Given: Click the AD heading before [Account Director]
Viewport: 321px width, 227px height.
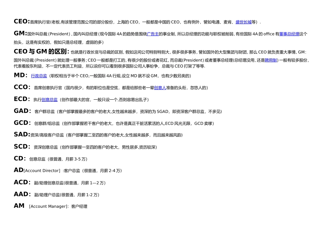Looking at the screenshot, I should point(19,170).
